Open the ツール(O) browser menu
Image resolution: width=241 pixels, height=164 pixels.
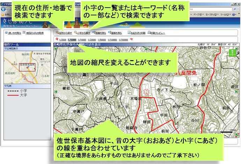225,15
